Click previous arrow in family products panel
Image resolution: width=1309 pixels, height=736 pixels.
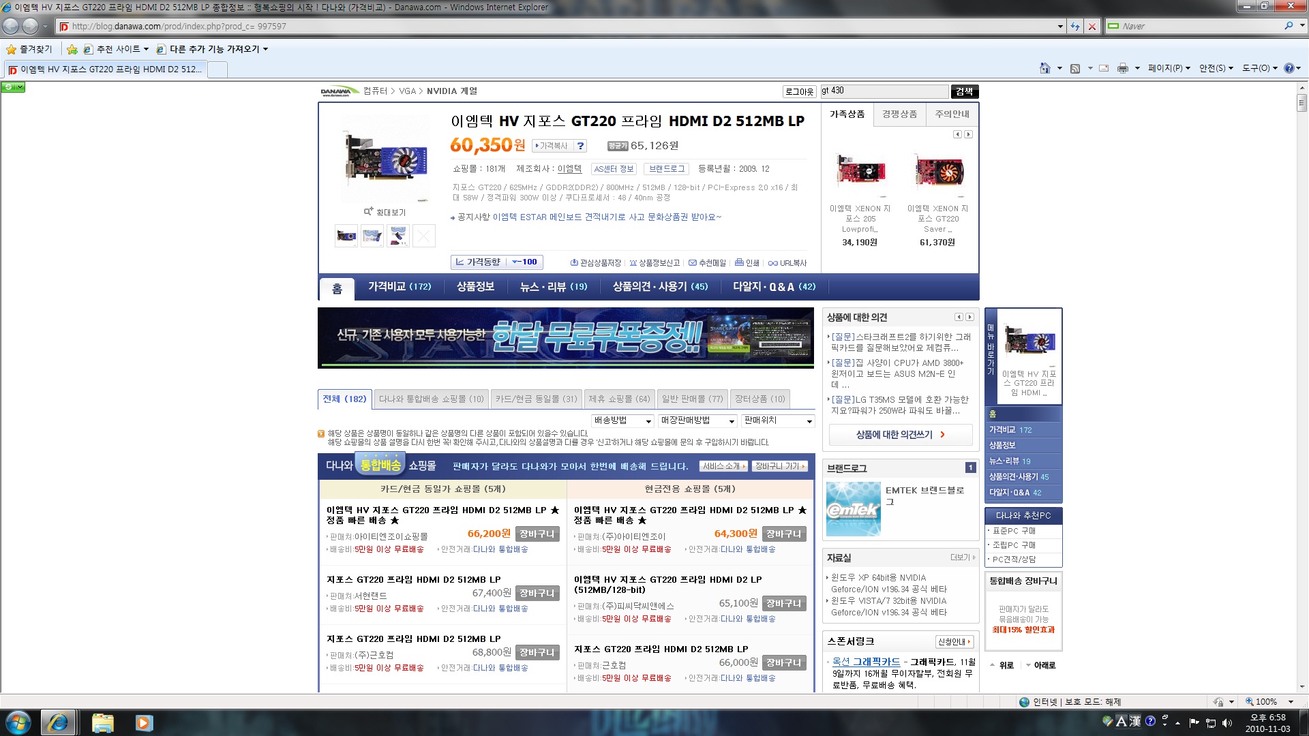[x=957, y=134]
